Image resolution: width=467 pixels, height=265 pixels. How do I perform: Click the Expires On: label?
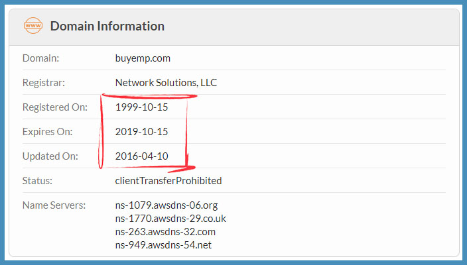click(47, 131)
